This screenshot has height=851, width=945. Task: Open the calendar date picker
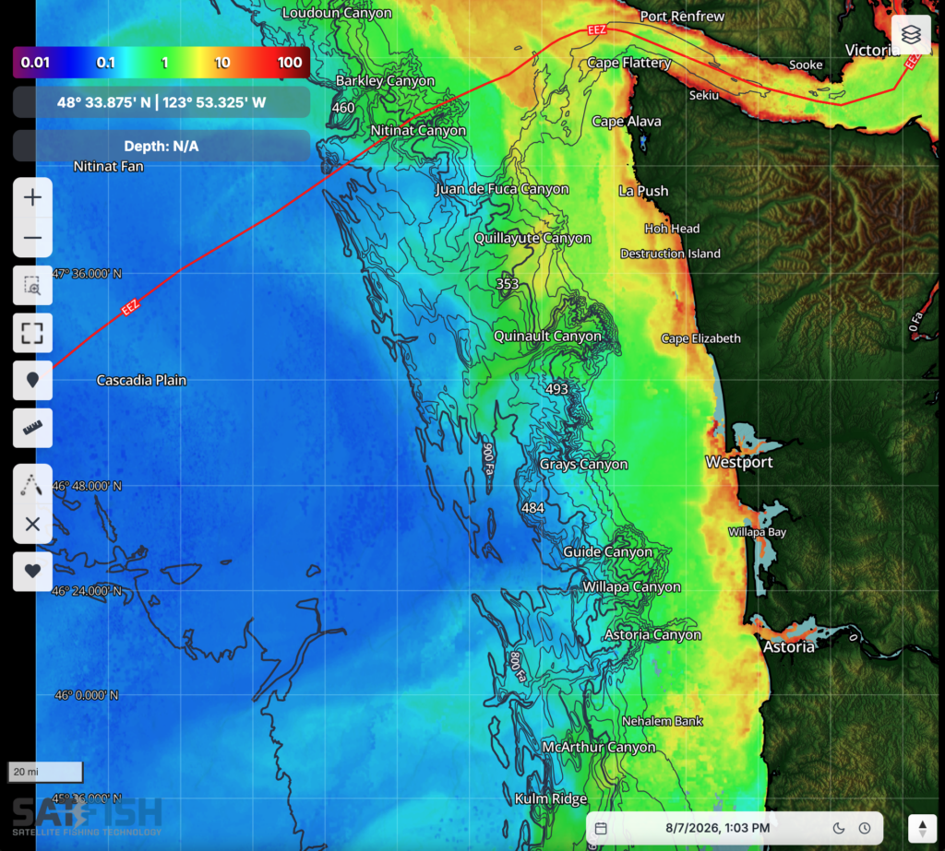point(601,828)
